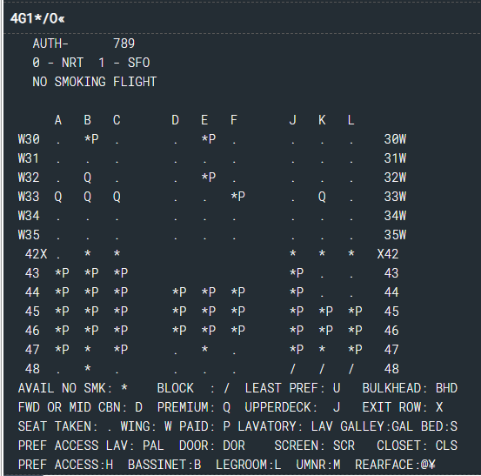Select available seat 47E
481x476 pixels.
click(204, 349)
